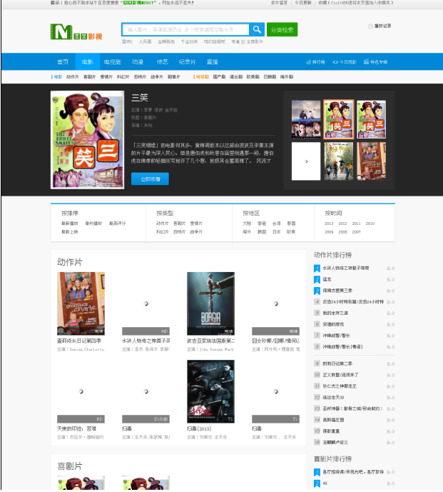The image size is (443, 492).
Task: Open 天使的印迹 movie title link
Action: (x=76, y=428)
